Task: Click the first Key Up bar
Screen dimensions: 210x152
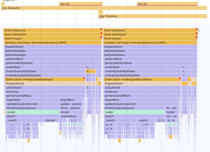Action: (80, 4)
